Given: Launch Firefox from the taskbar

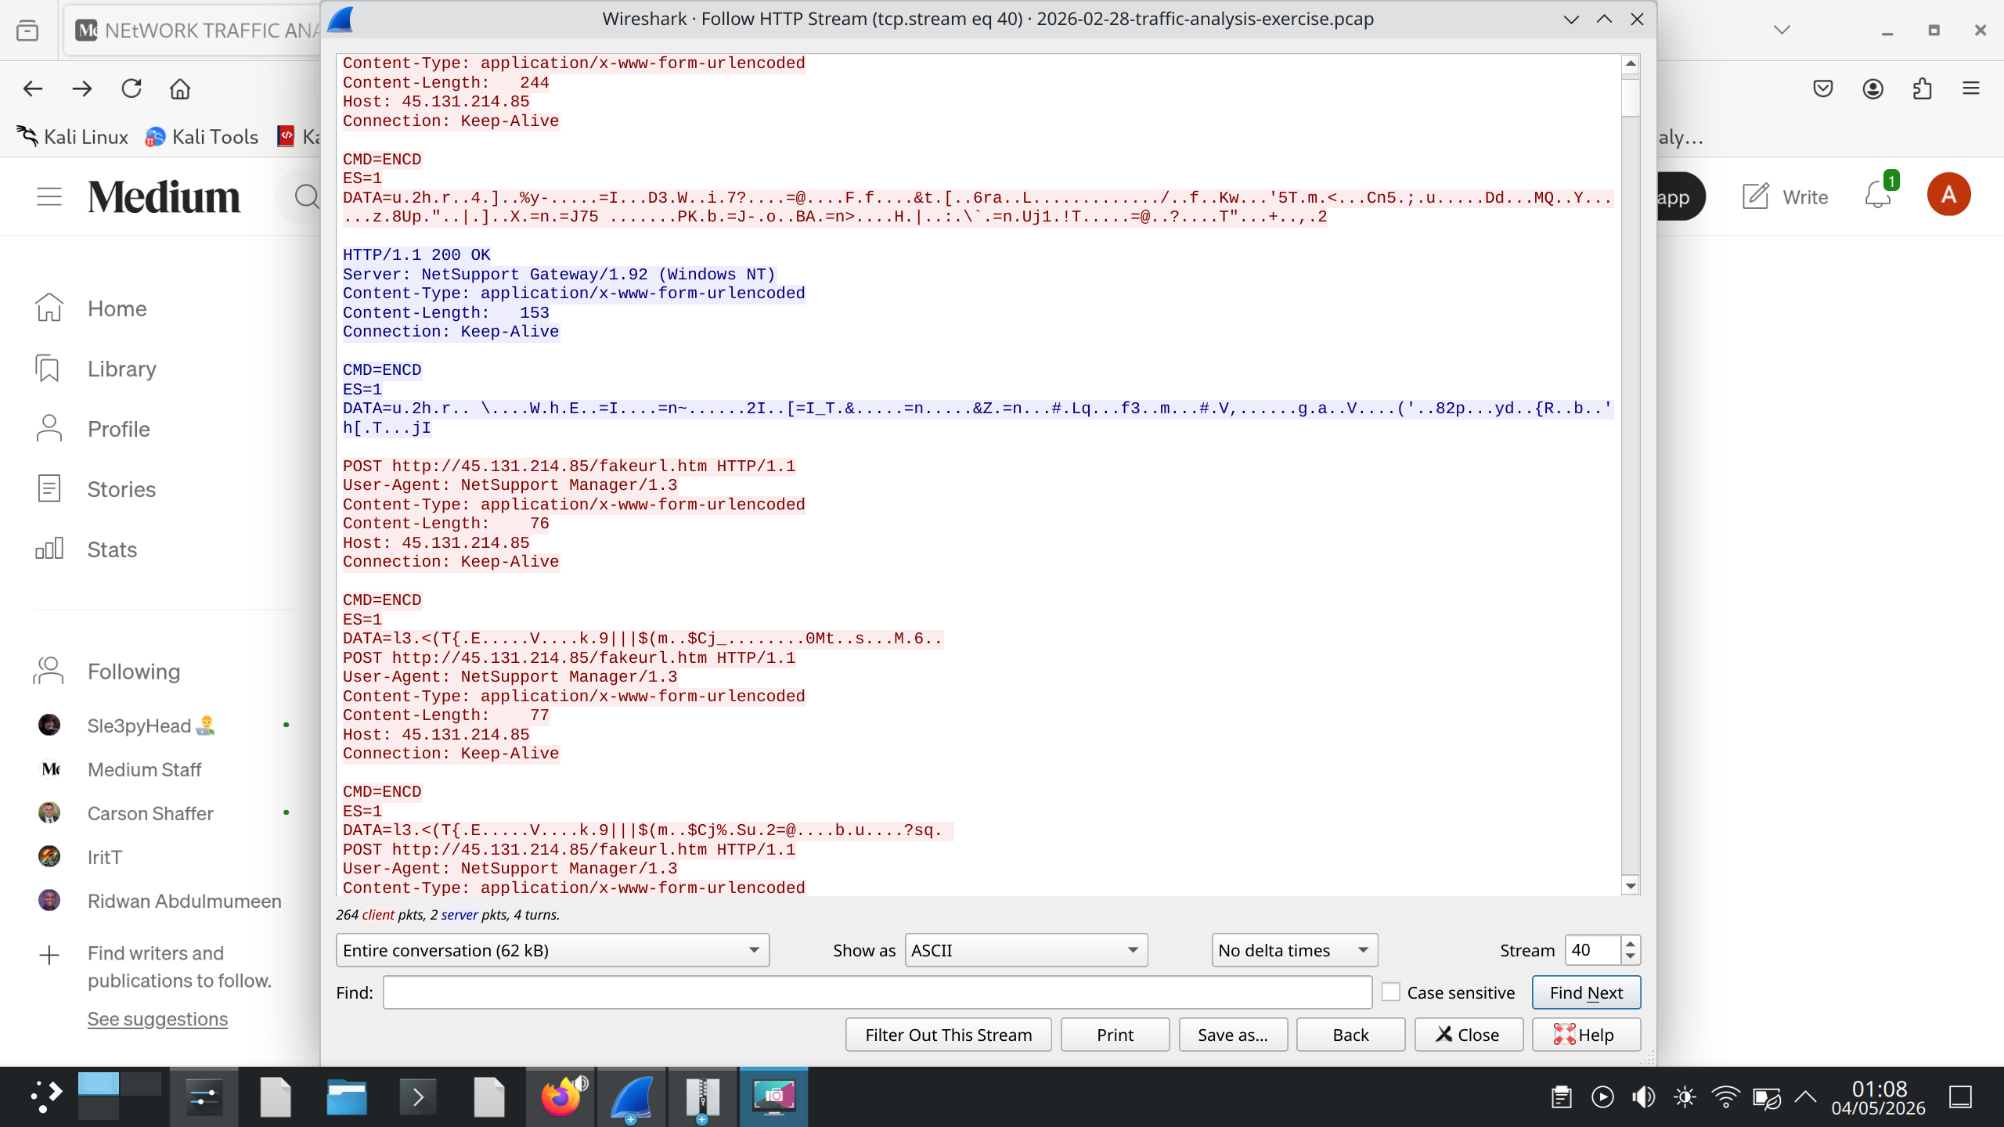Looking at the screenshot, I should 561,1096.
